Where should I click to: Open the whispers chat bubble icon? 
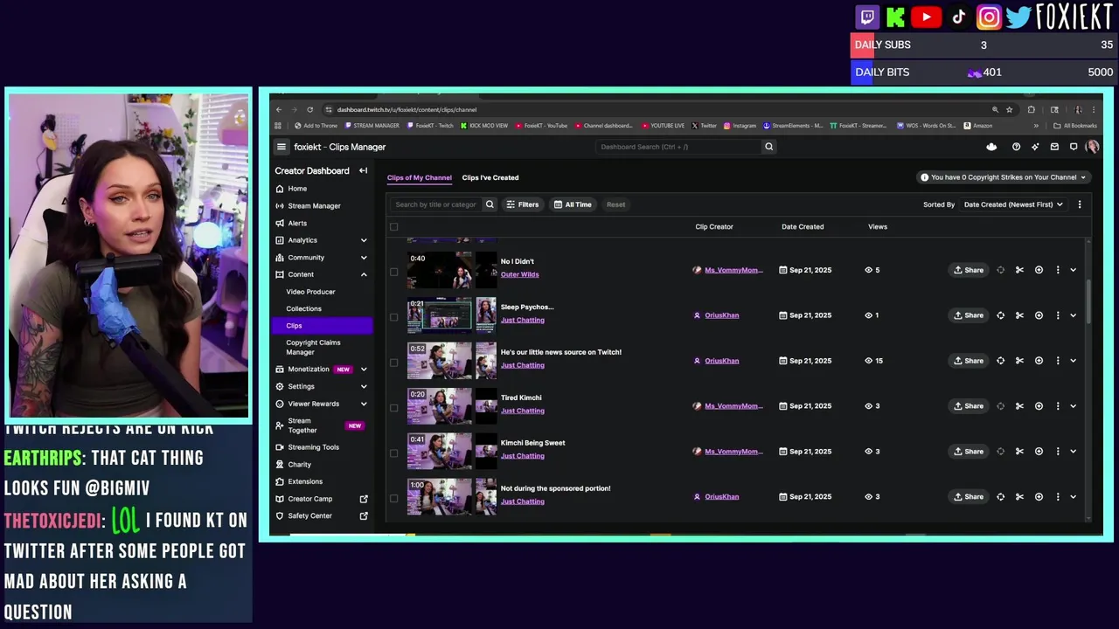click(1074, 147)
